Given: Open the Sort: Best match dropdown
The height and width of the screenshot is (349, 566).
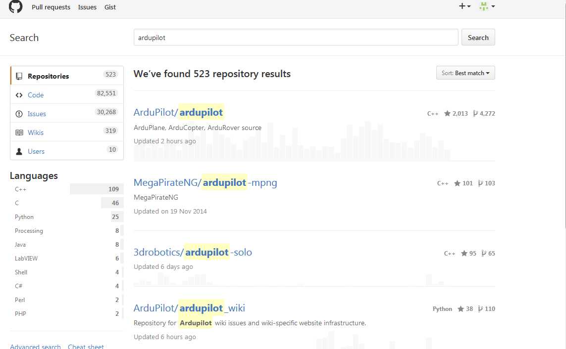Looking at the screenshot, I should click(465, 73).
